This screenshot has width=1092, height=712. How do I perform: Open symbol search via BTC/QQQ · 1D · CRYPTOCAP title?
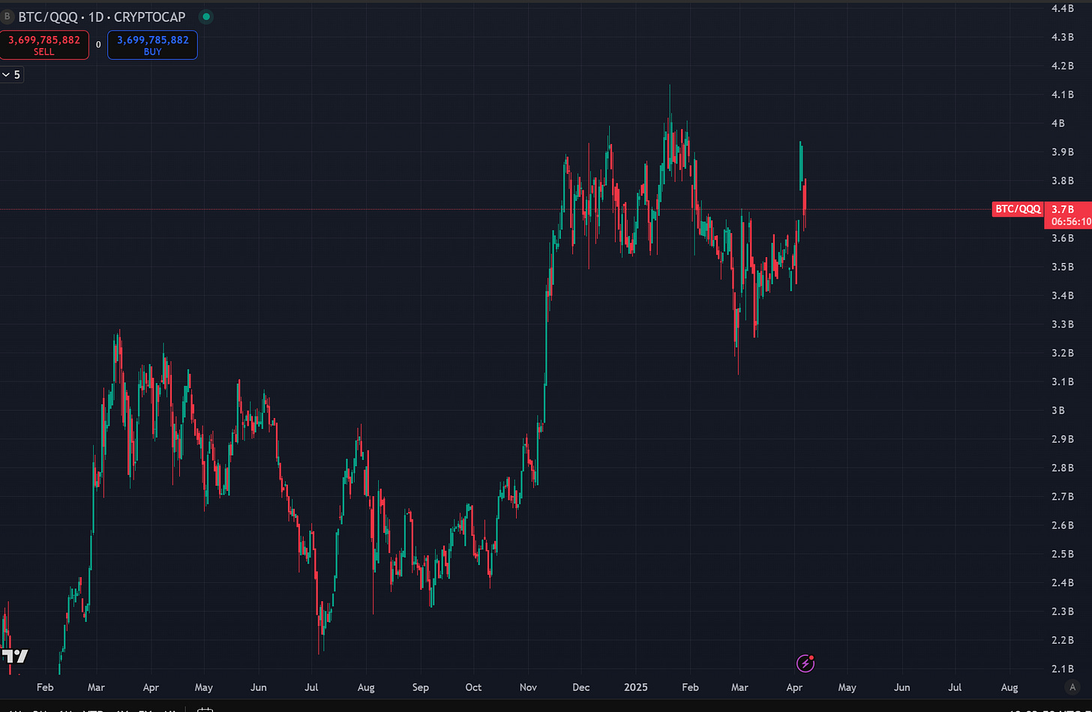(x=102, y=16)
